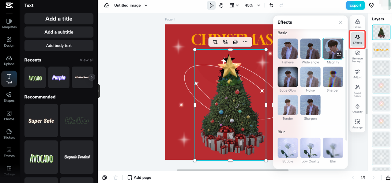This screenshot has height=183, width=392.
Task: Open the Shapes sidebar panel
Action: coord(9,97)
